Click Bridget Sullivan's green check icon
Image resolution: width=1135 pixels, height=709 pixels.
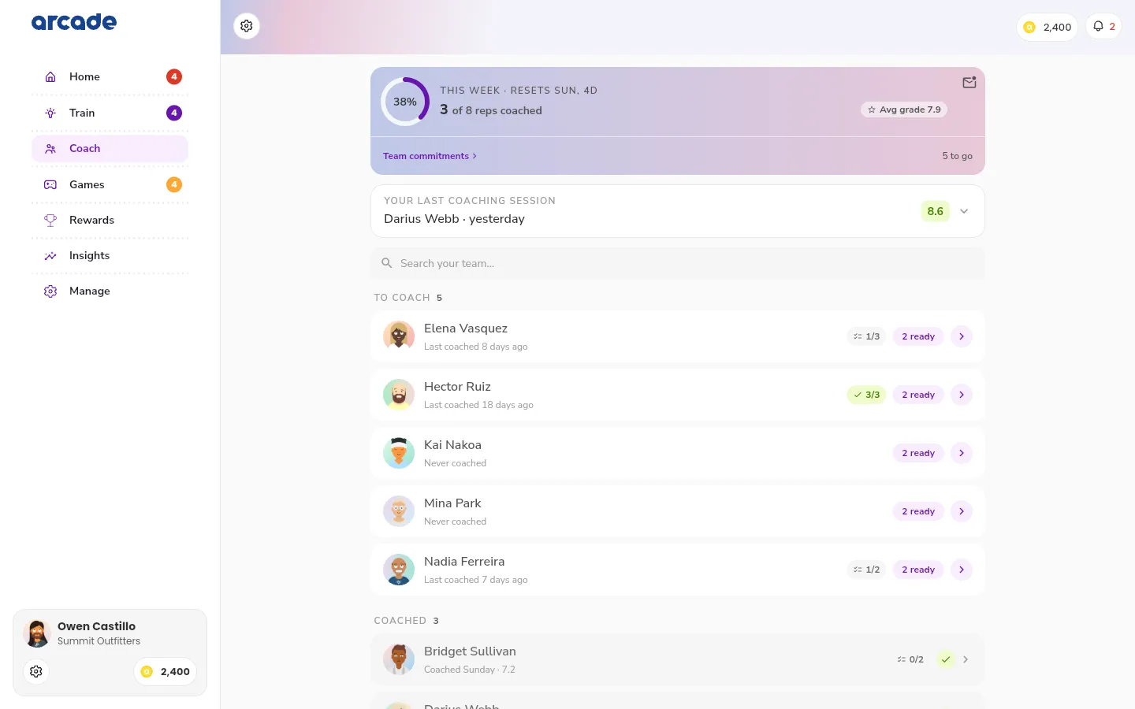pyautogui.click(x=945, y=659)
